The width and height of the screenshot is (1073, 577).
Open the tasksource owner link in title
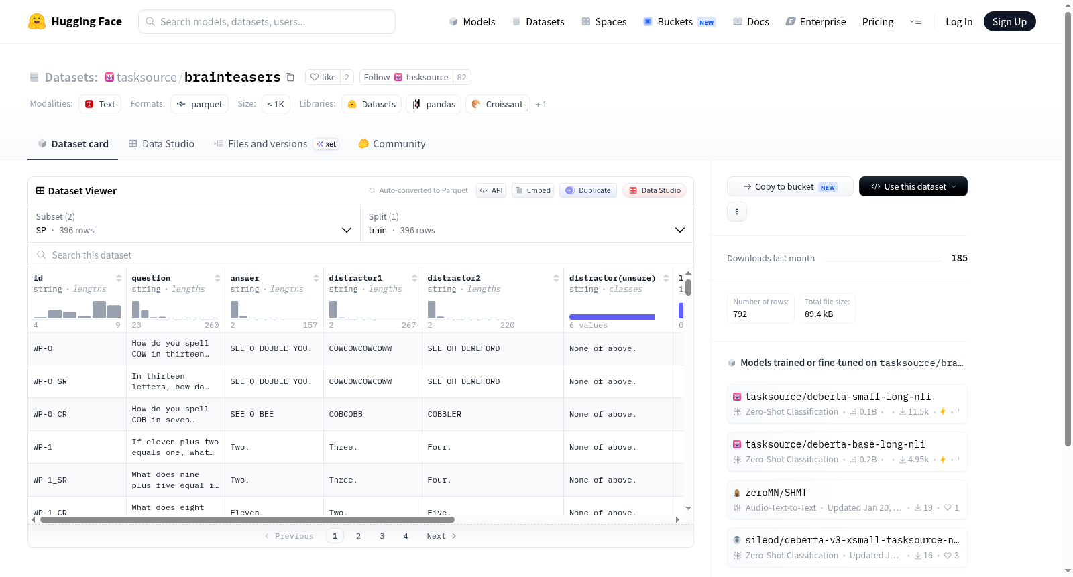(146, 77)
